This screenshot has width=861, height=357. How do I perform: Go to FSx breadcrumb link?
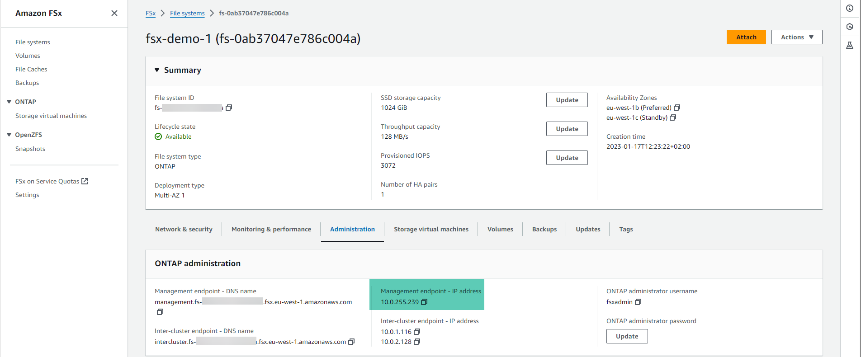(x=151, y=13)
